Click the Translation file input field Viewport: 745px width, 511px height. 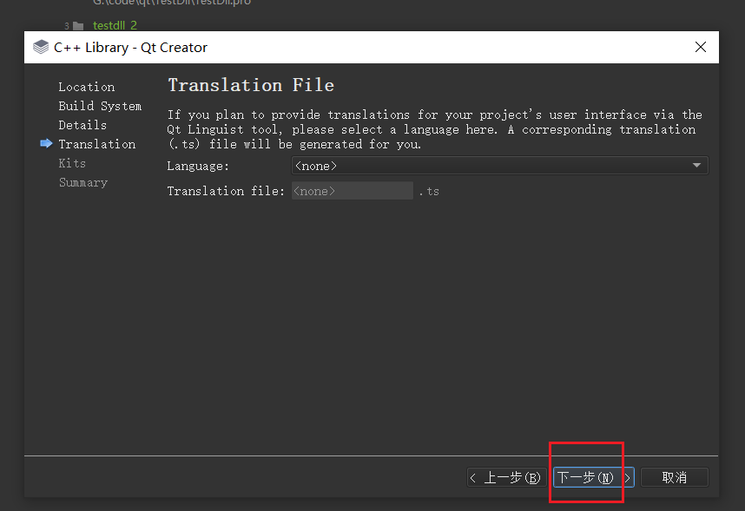click(352, 191)
